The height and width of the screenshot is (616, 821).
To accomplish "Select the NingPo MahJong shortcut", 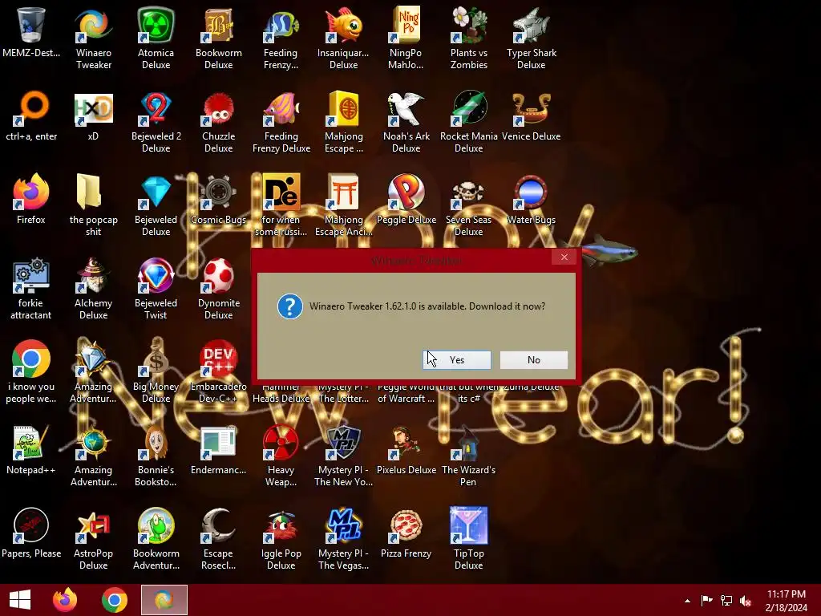I will (x=406, y=37).
